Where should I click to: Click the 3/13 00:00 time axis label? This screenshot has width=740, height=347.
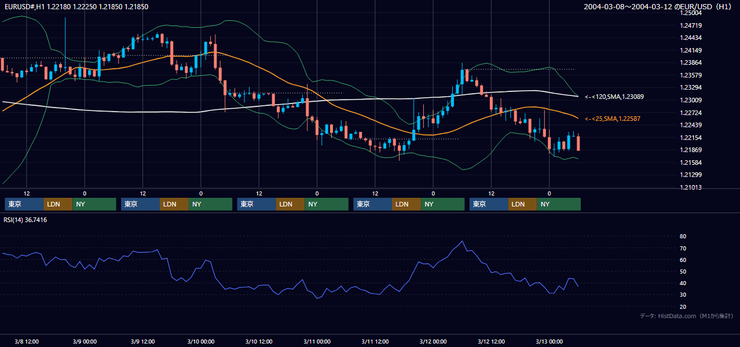549,341
